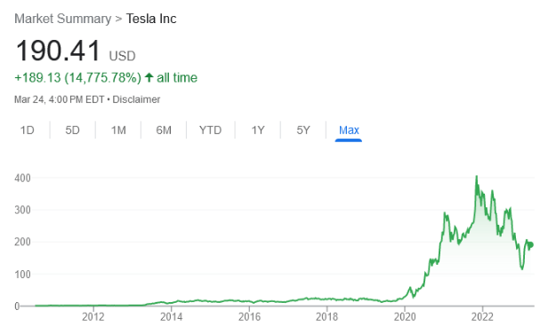This screenshot has width=556, height=334.
Task: Click the Max range tab
Action: pyautogui.click(x=349, y=131)
